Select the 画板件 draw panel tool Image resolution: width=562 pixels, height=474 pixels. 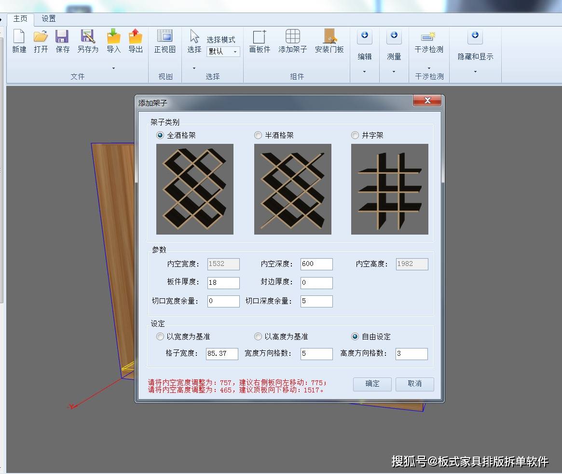coord(260,37)
